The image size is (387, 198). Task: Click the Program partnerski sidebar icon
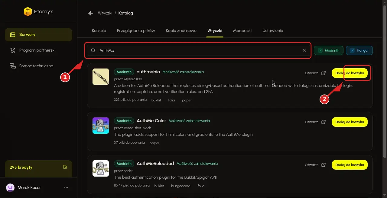coord(13,50)
